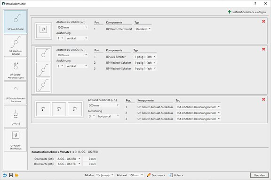Open the 1500 mm Abstand dropdown

pyautogui.click(x=72, y=27)
